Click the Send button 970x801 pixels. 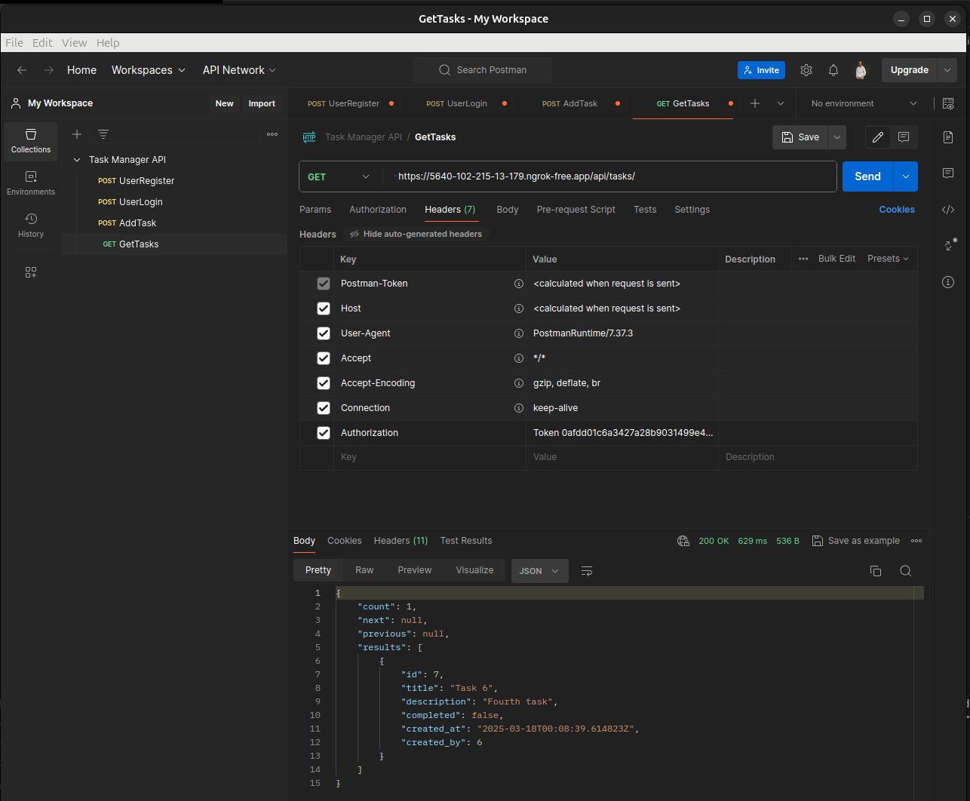coord(867,176)
